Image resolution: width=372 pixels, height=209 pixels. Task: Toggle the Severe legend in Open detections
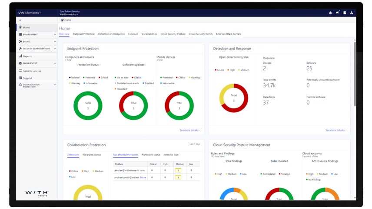pos(220,70)
